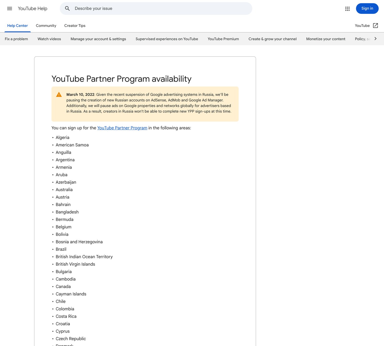384x346 pixels.
Task: Switch to the Creator Tips tab
Action: (x=75, y=26)
